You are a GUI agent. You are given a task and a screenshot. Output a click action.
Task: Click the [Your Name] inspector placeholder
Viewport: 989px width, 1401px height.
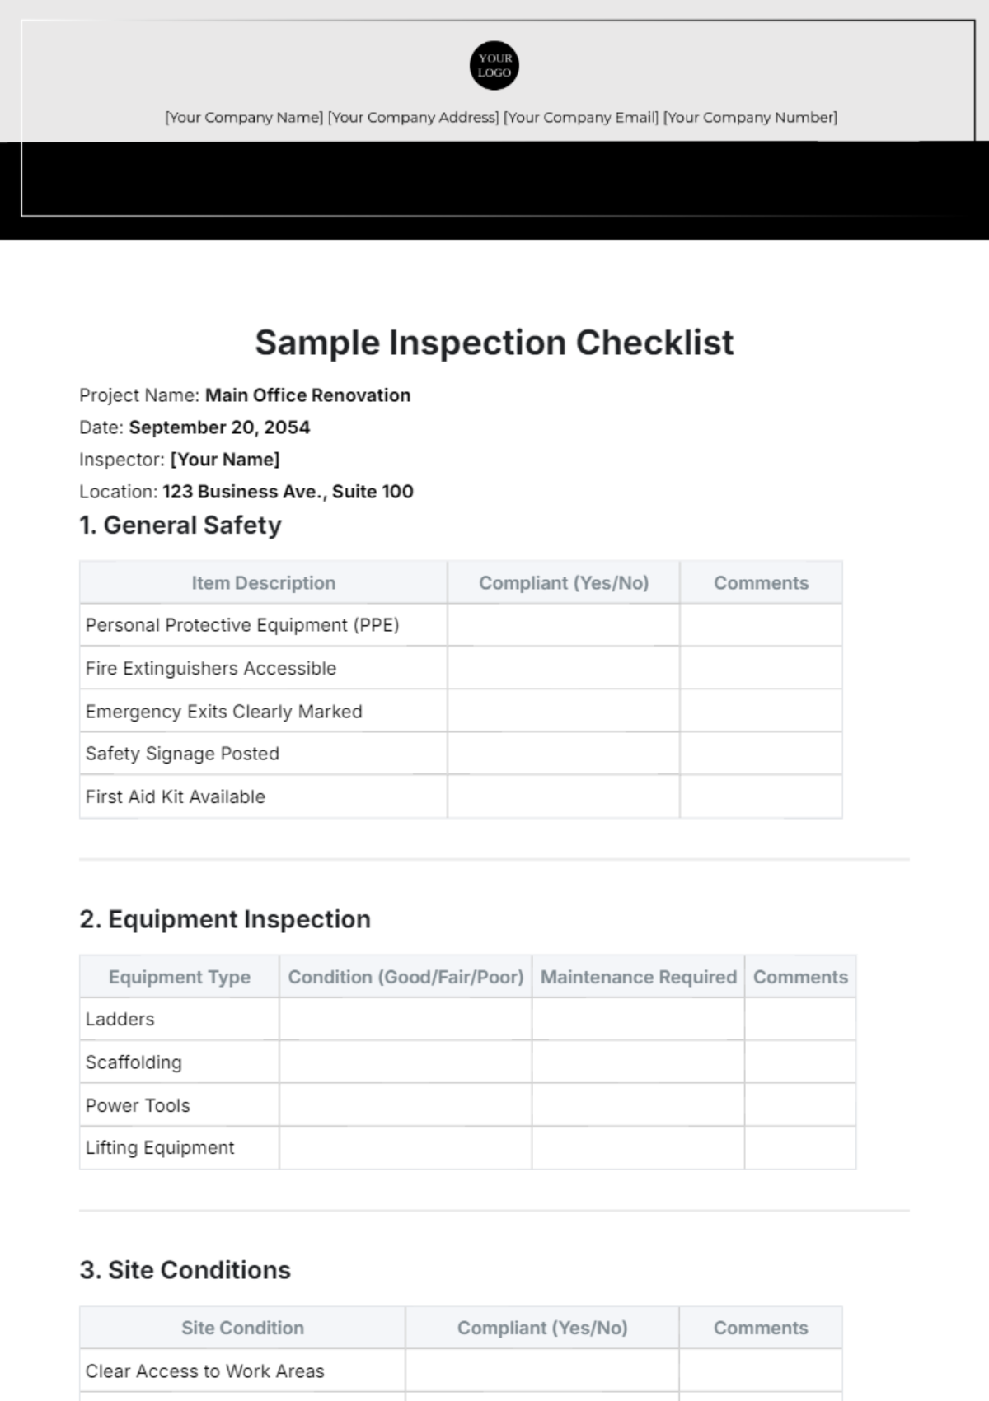click(225, 460)
